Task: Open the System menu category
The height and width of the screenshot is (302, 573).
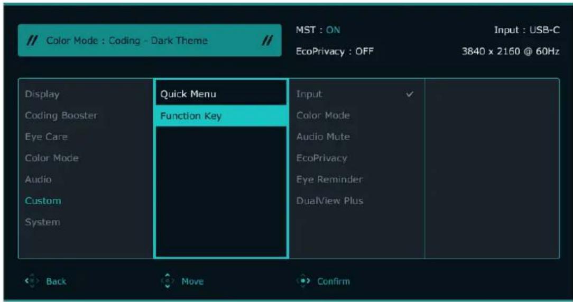Action: [x=42, y=222]
